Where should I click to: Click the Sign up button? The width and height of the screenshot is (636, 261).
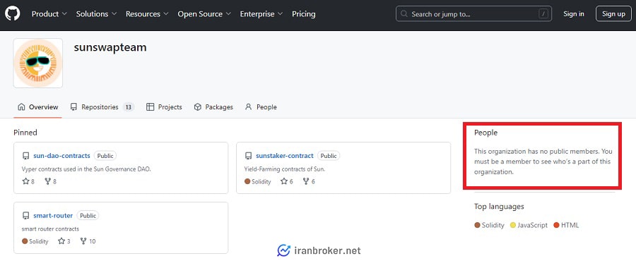(613, 14)
